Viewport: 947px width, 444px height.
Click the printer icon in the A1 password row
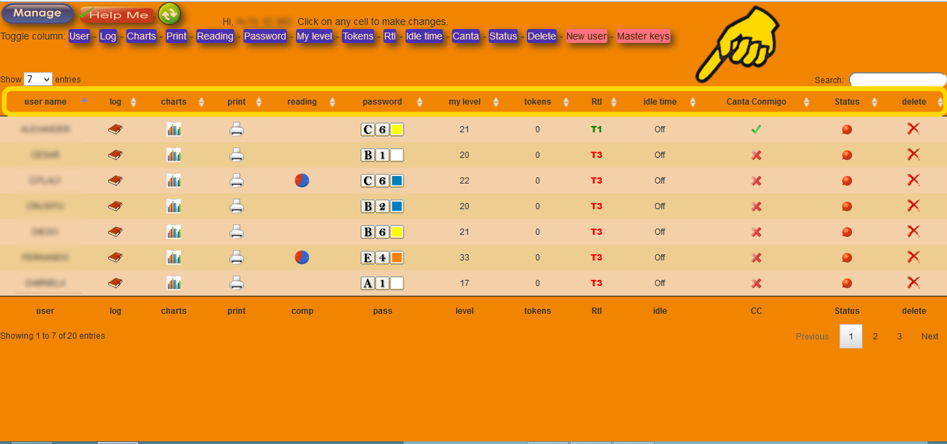(x=236, y=283)
